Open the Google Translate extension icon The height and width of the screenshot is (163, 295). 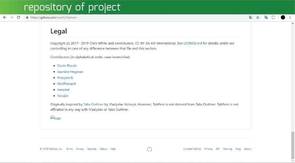tap(266, 17)
